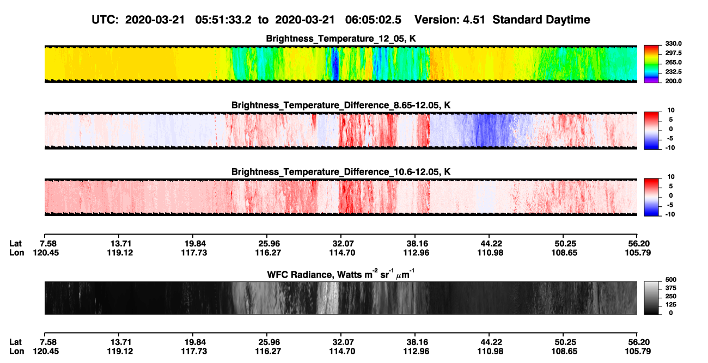Screen dimensions: 708x363
Task: Click the grayscale color bar of WFC Radiance
Action: (651, 298)
